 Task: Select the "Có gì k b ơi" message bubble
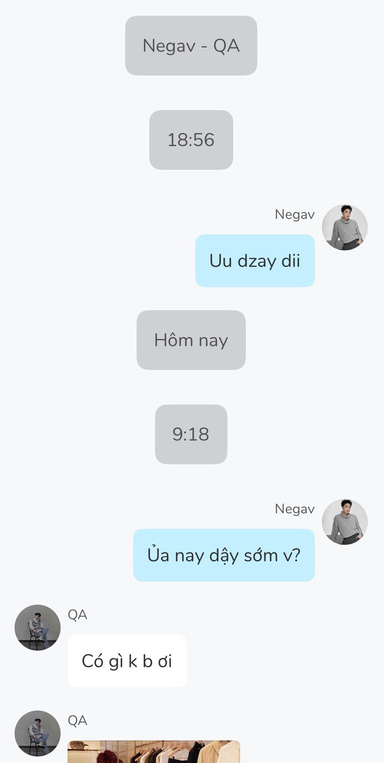pyautogui.click(x=127, y=661)
